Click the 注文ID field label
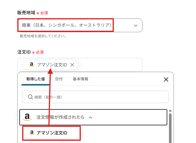The width and height of the screenshot is (196, 143). (x=24, y=52)
